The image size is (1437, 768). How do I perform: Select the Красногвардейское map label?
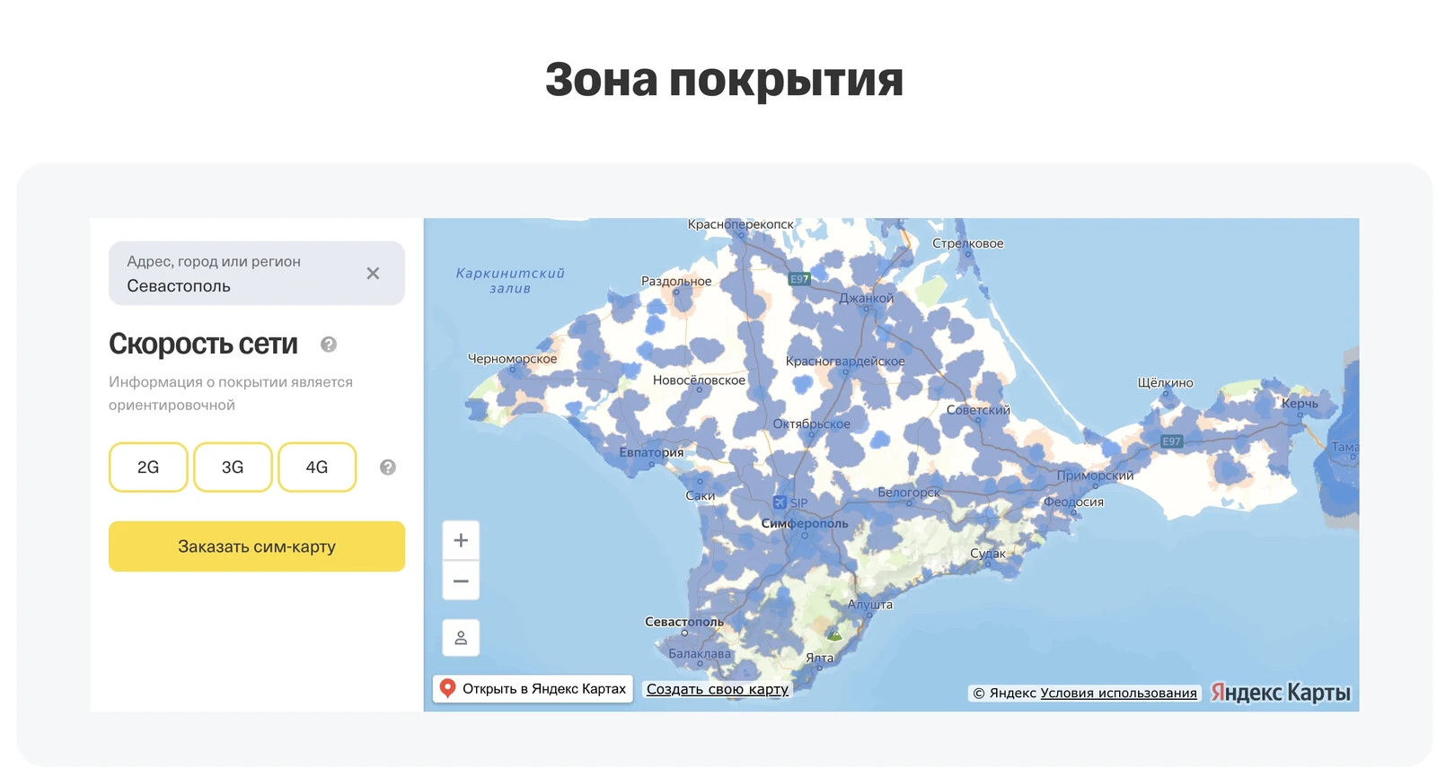pos(845,362)
